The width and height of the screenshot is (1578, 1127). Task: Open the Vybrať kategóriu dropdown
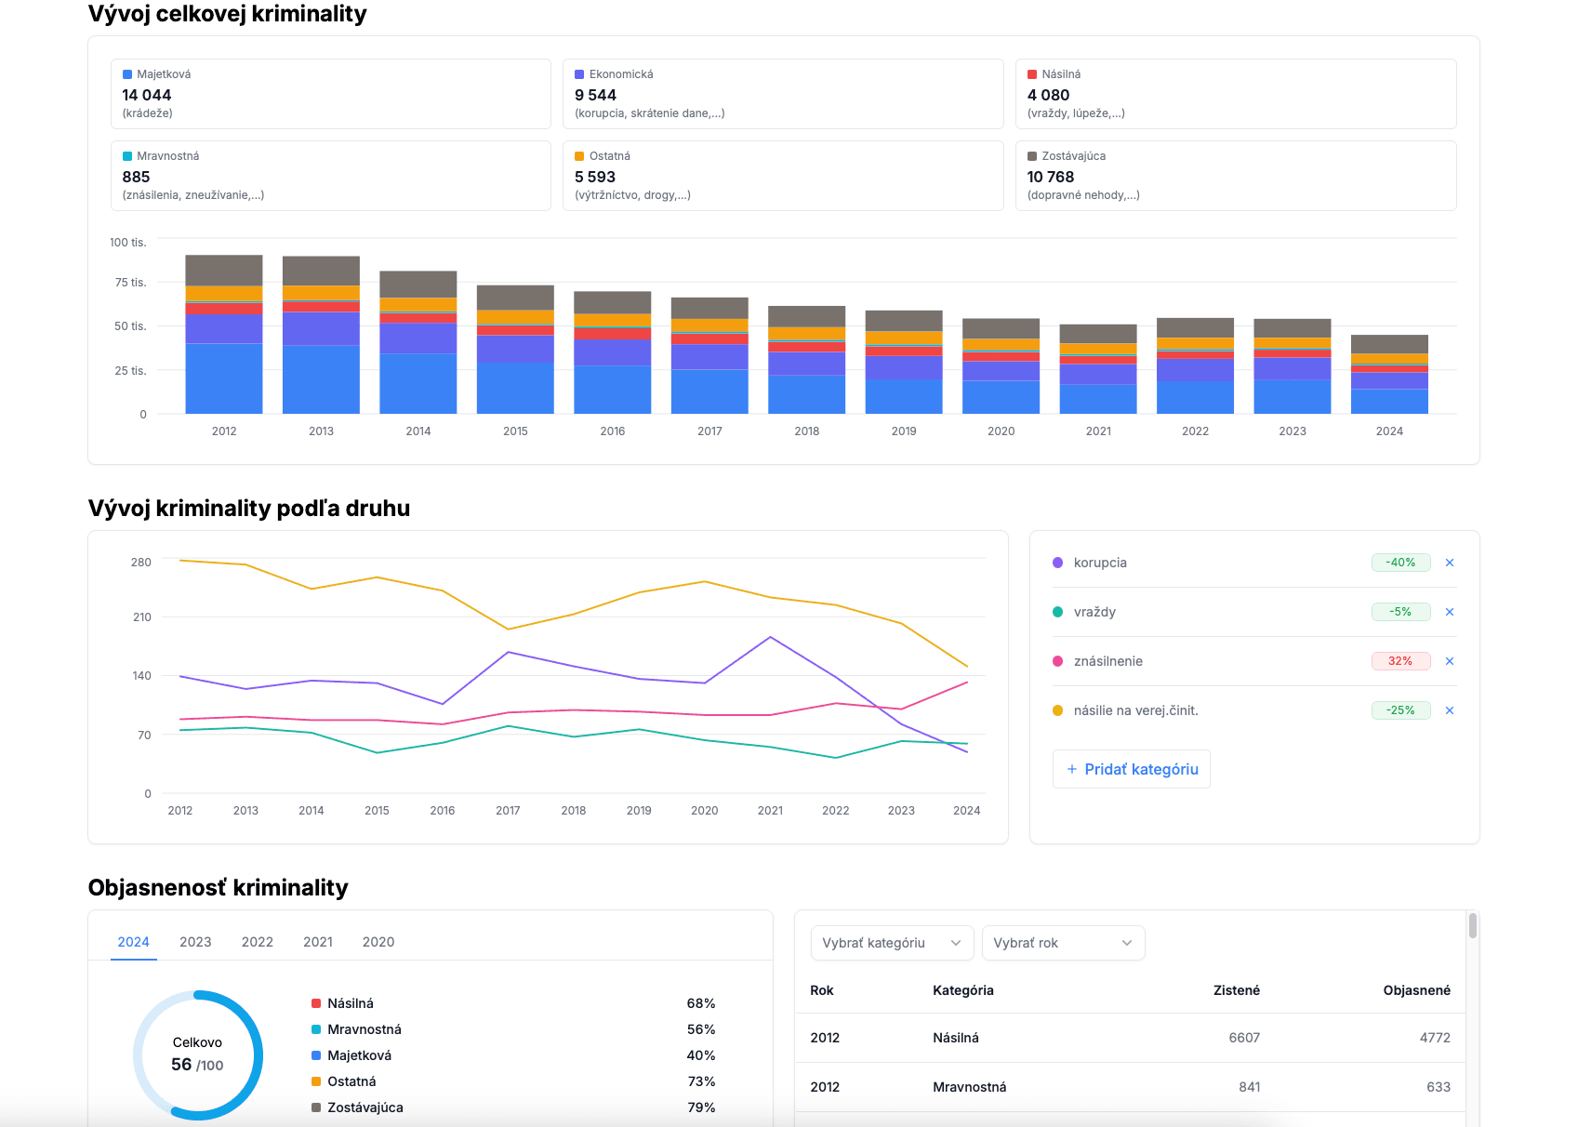click(x=891, y=943)
